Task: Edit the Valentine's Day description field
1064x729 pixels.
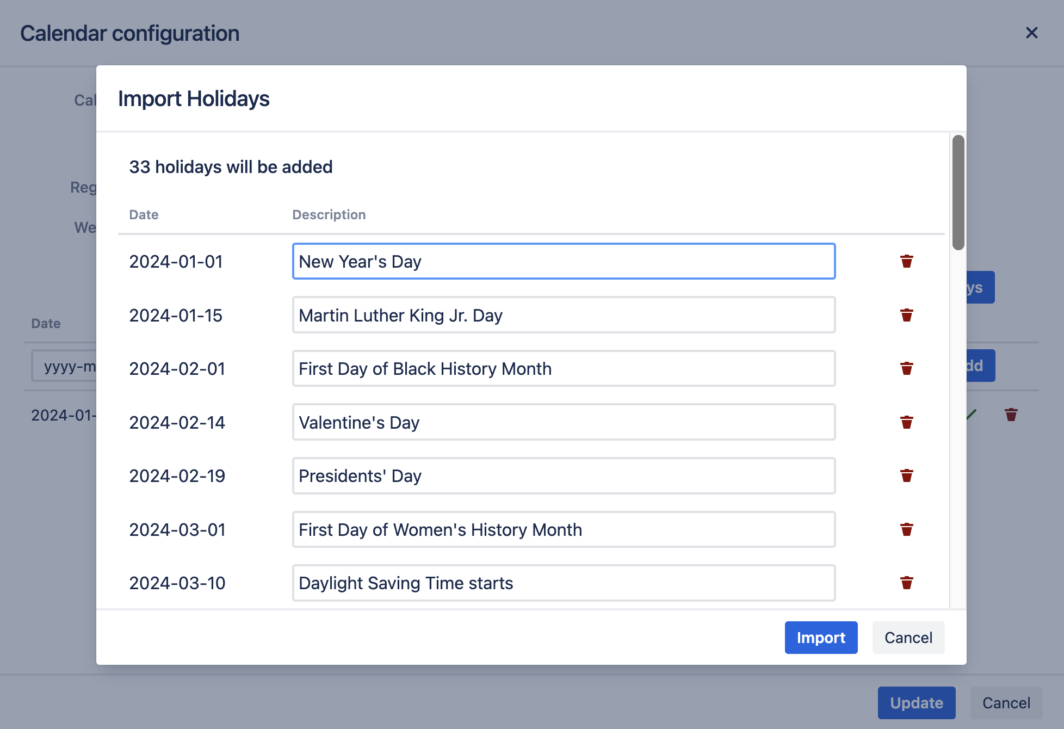Action: (x=564, y=422)
